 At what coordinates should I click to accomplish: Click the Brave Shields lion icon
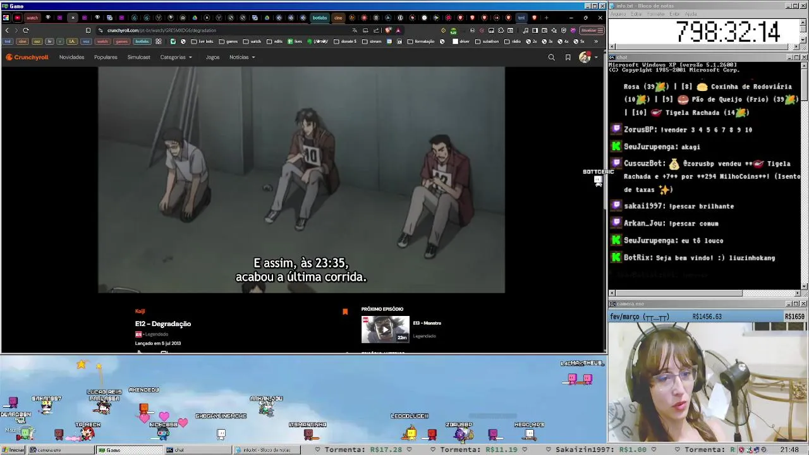tap(388, 30)
